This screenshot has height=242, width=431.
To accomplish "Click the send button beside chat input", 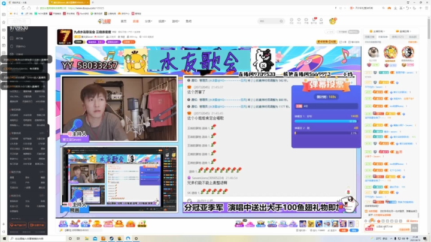I will 414,228.
